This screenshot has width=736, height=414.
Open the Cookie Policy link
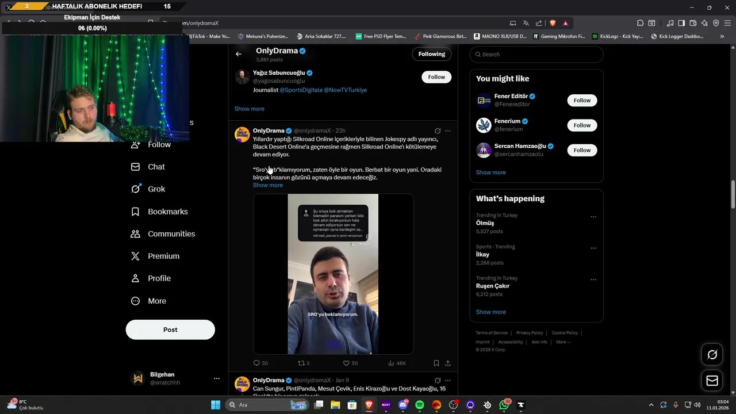point(565,333)
